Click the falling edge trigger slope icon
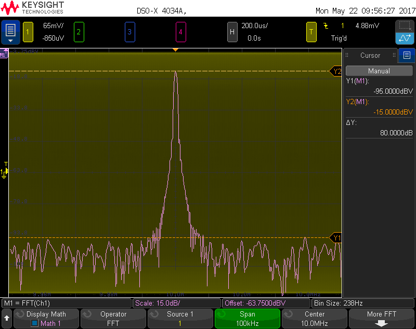Viewport: 416px width, 329px height. tap(326, 26)
